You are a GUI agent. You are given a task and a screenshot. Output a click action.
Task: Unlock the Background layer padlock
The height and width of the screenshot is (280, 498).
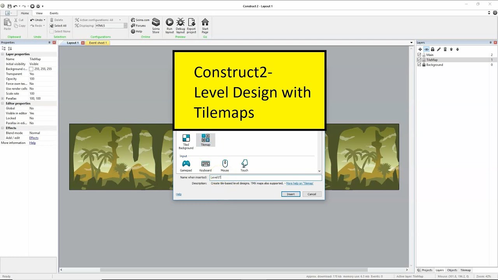tap(424, 65)
